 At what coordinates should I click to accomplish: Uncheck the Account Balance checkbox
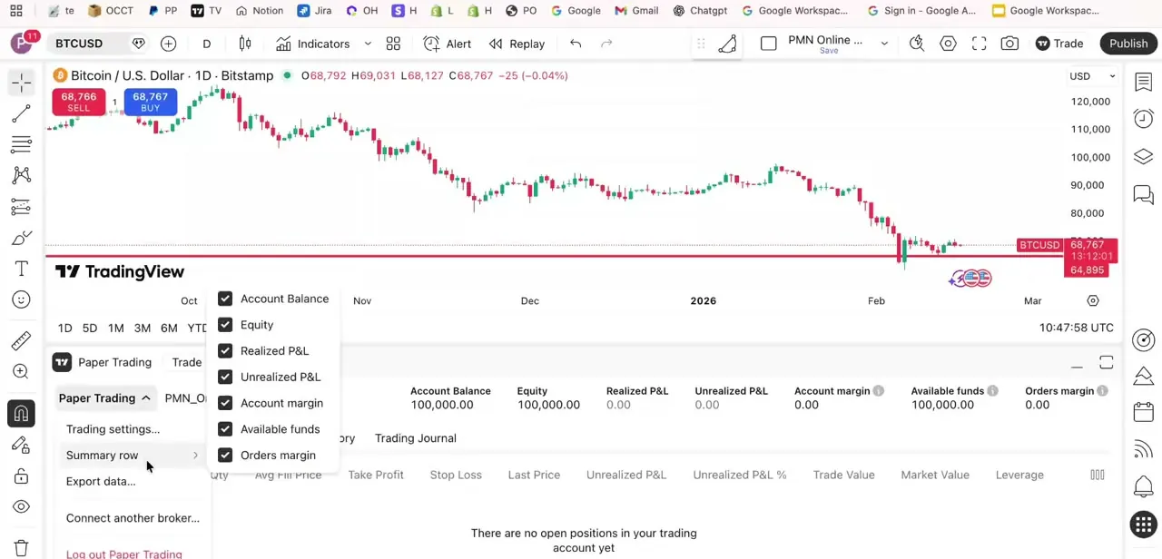(x=225, y=299)
